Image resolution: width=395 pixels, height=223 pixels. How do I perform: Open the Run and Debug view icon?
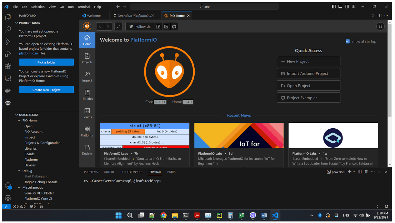coord(8,54)
